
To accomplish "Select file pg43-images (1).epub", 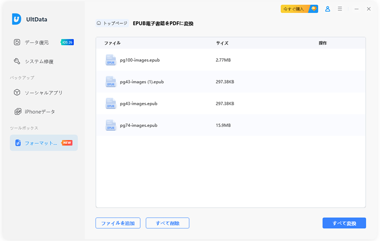I will point(142,82).
